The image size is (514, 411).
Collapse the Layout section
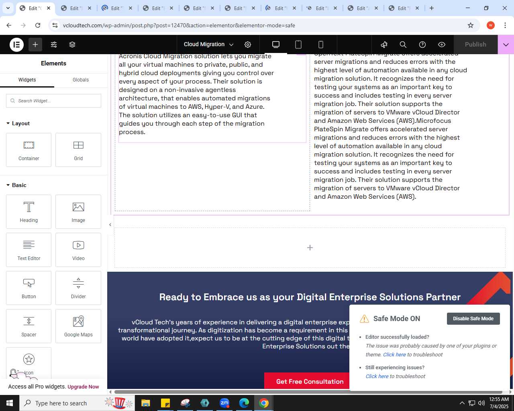(x=18, y=123)
